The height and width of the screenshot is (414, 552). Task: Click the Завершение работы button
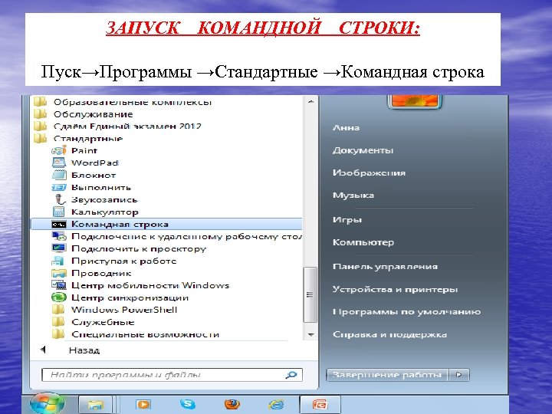tap(387, 375)
